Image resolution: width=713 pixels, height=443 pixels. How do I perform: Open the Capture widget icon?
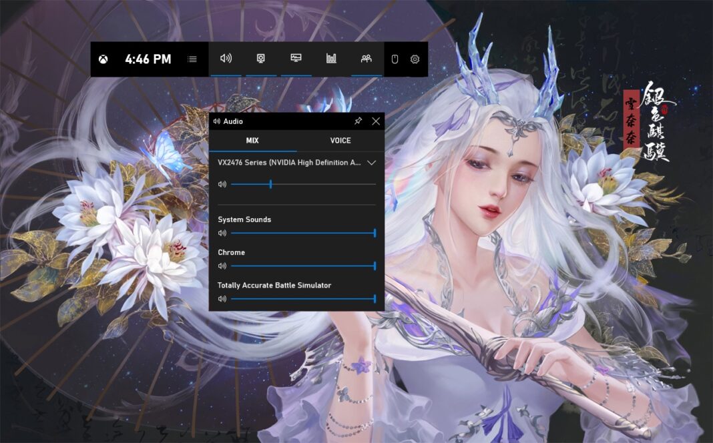261,59
